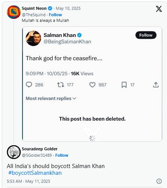The height and width of the screenshot is (188, 167).
Task: Follow @SGolder31489 account
Action: point(62,155)
